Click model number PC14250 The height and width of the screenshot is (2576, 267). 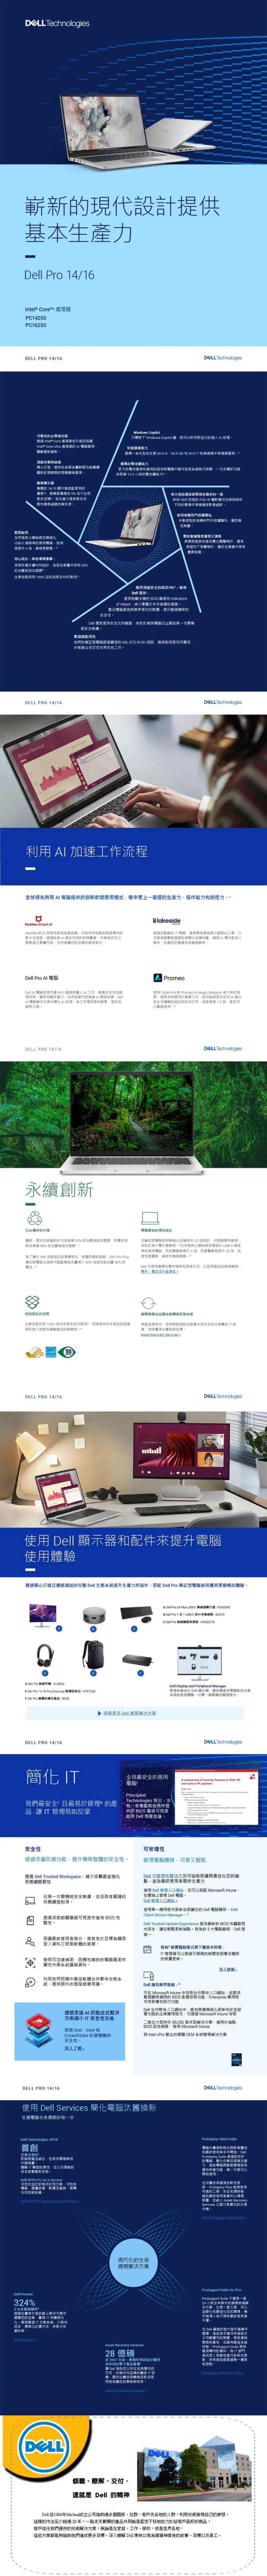(x=36, y=318)
